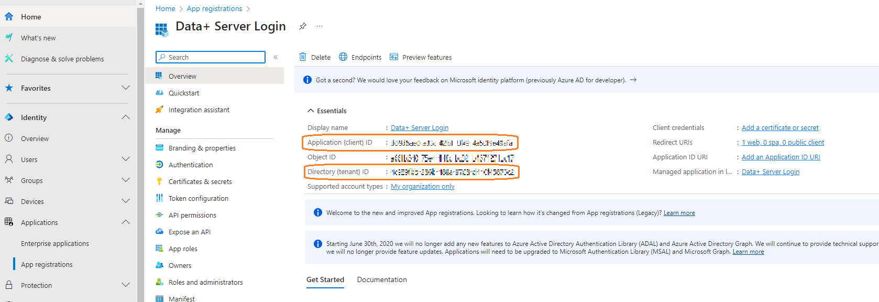Viewport: 879px width, 302px height.
Task: Click the Users person icon
Action: [x=9, y=159]
